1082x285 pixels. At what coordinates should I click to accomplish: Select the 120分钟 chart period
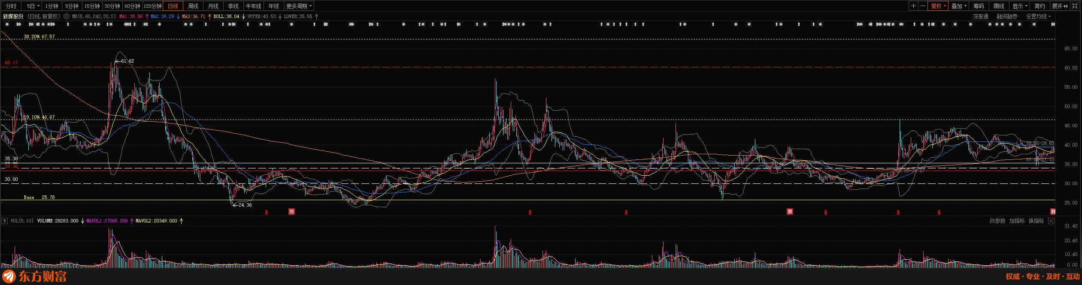pyautogui.click(x=152, y=6)
